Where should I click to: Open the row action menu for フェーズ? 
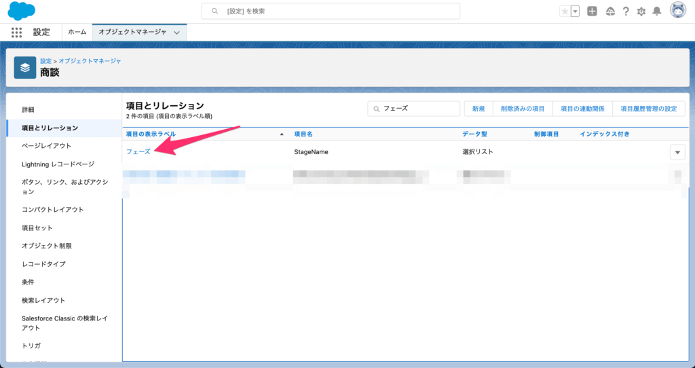tap(677, 152)
